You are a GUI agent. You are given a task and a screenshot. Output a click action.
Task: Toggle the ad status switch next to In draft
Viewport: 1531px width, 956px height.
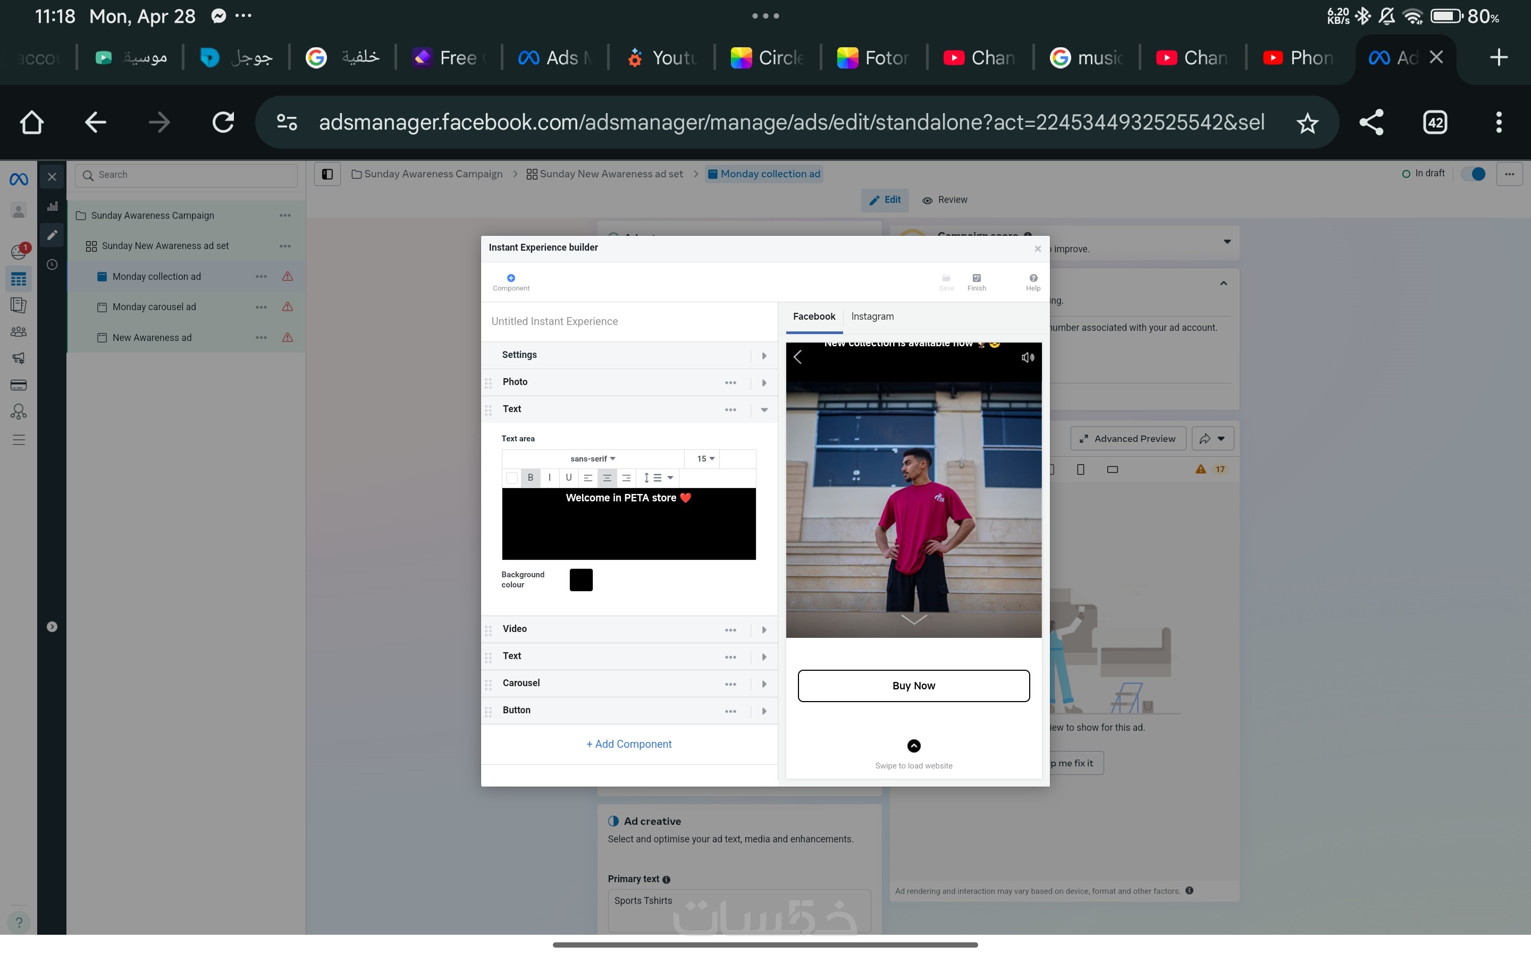(x=1474, y=174)
